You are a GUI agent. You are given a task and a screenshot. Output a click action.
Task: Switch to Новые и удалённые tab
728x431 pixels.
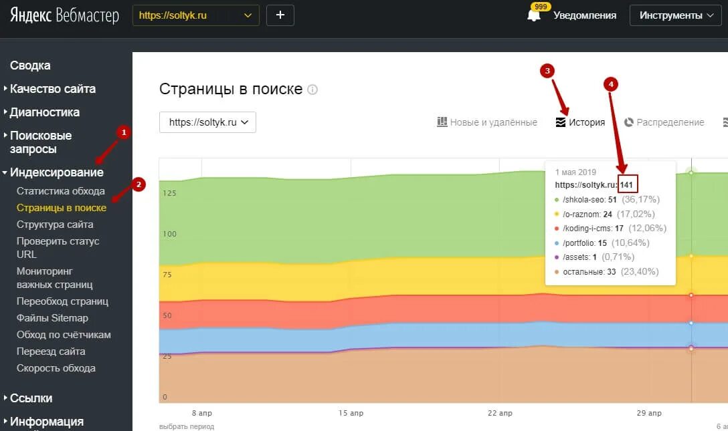pos(494,122)
